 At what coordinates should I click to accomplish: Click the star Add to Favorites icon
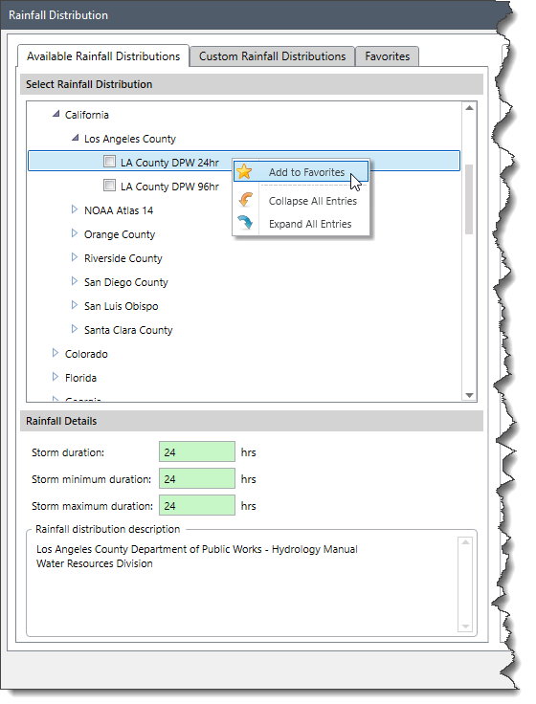coord(244,171)
